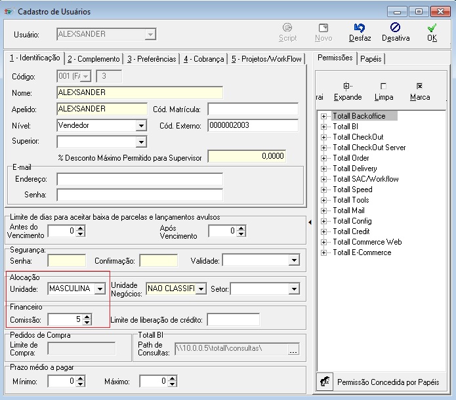
Task: Expand the Totall Order node
Action: coord(323,158)
